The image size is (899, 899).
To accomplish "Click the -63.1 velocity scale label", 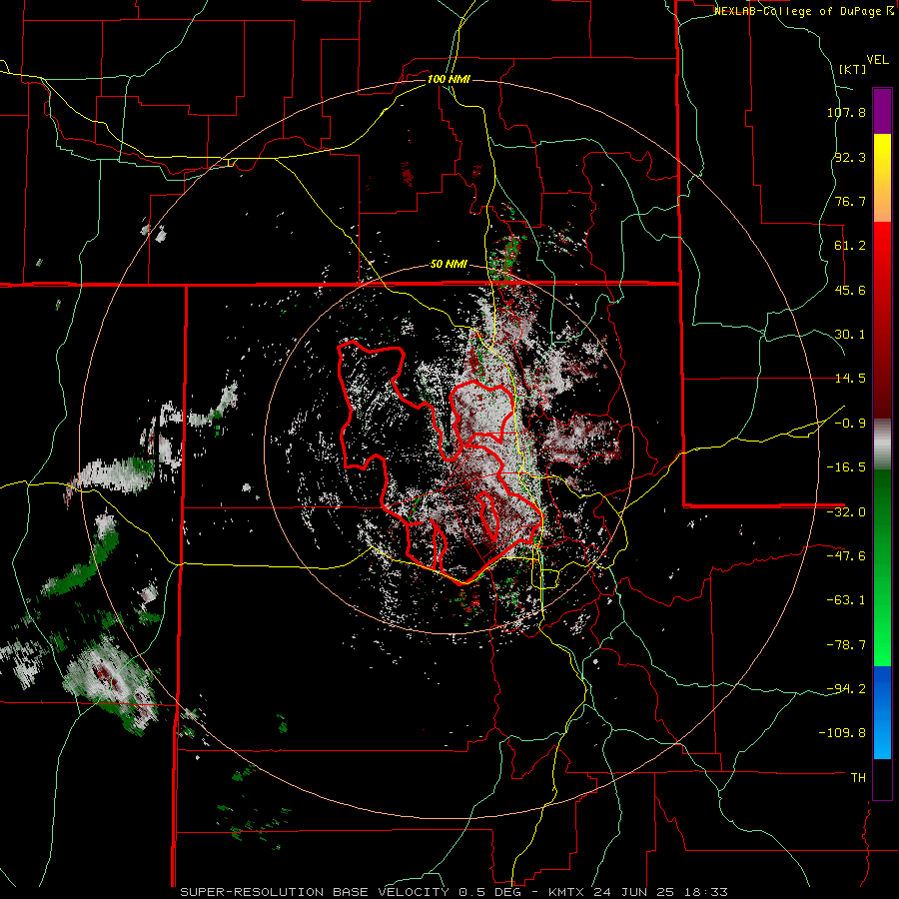I will [x=846, y=600].
